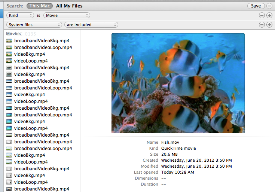The width and height of the screenshot is (275, 192).
Task: Open the 'are included' dropdown
Action: [x=91, y=25]
